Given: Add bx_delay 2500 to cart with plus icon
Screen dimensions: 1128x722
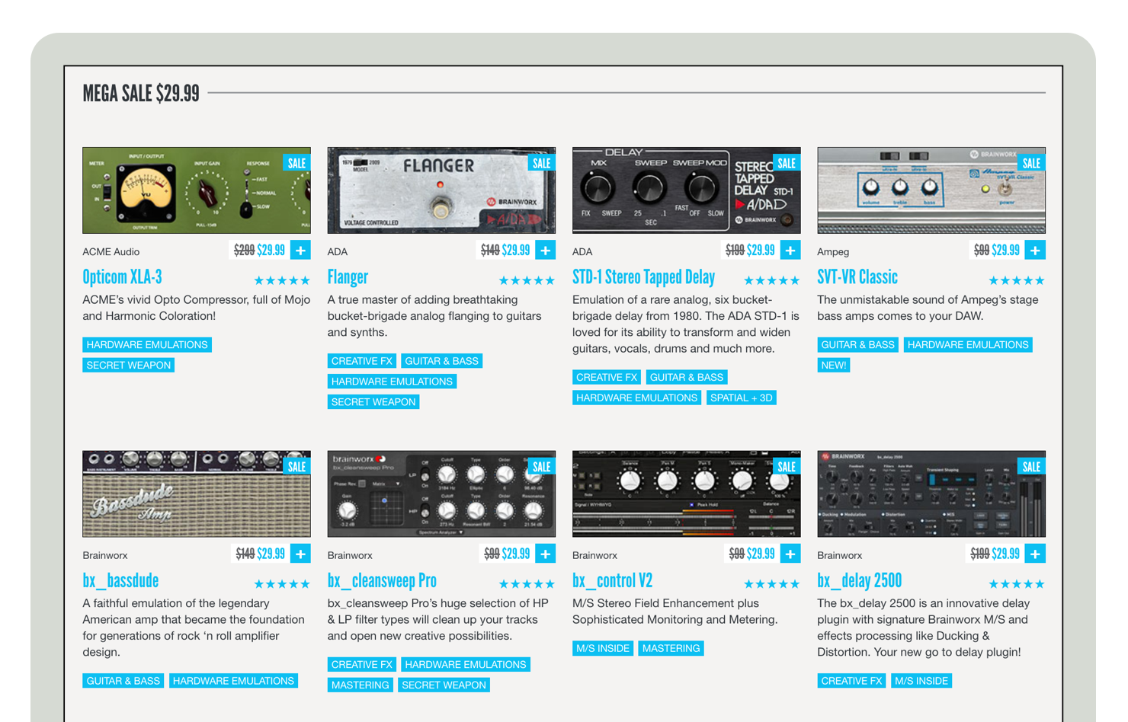Looking at the screenshot, I should pyautogui.click(x=1035, y=554).
